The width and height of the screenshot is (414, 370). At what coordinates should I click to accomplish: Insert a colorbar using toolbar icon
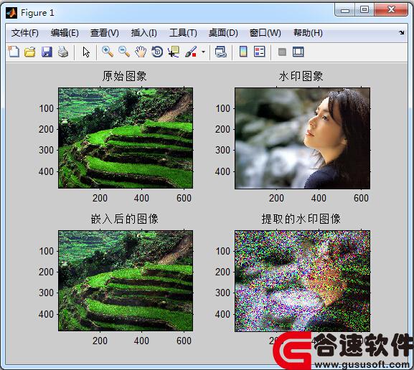coord(243,52)
